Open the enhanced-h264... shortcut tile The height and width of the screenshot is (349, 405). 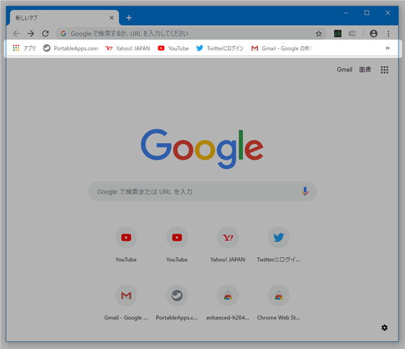(227, 303)
